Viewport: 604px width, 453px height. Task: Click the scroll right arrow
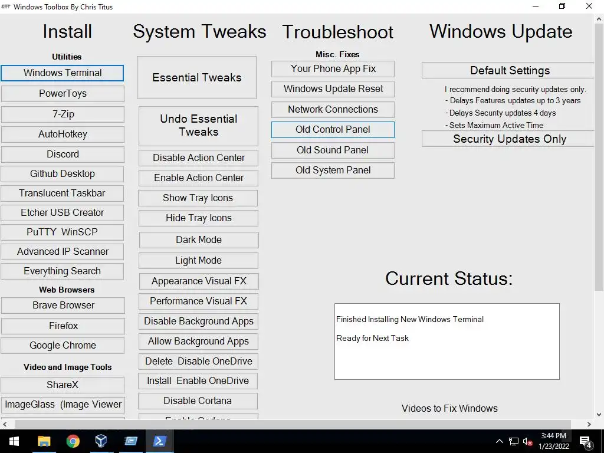tap(589, 424)
